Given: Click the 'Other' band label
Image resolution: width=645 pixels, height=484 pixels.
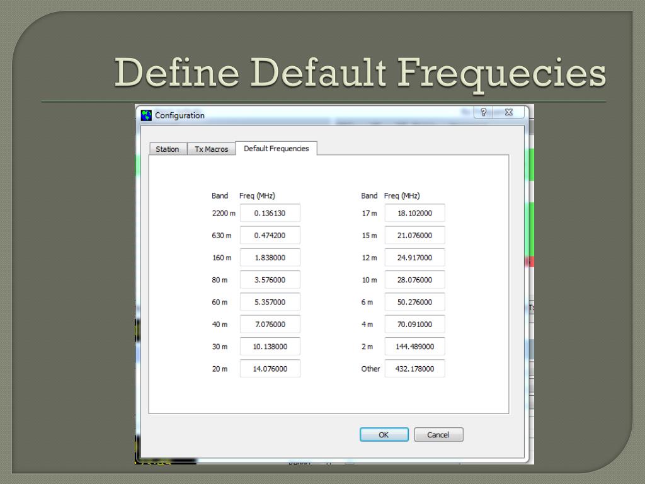Looking at the screenshot, I should [x=370, y=369].
